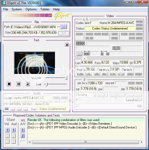Close the Test preview with X
Image resolution: width=149 pixels, height=150 pixels.
(67, 45)
